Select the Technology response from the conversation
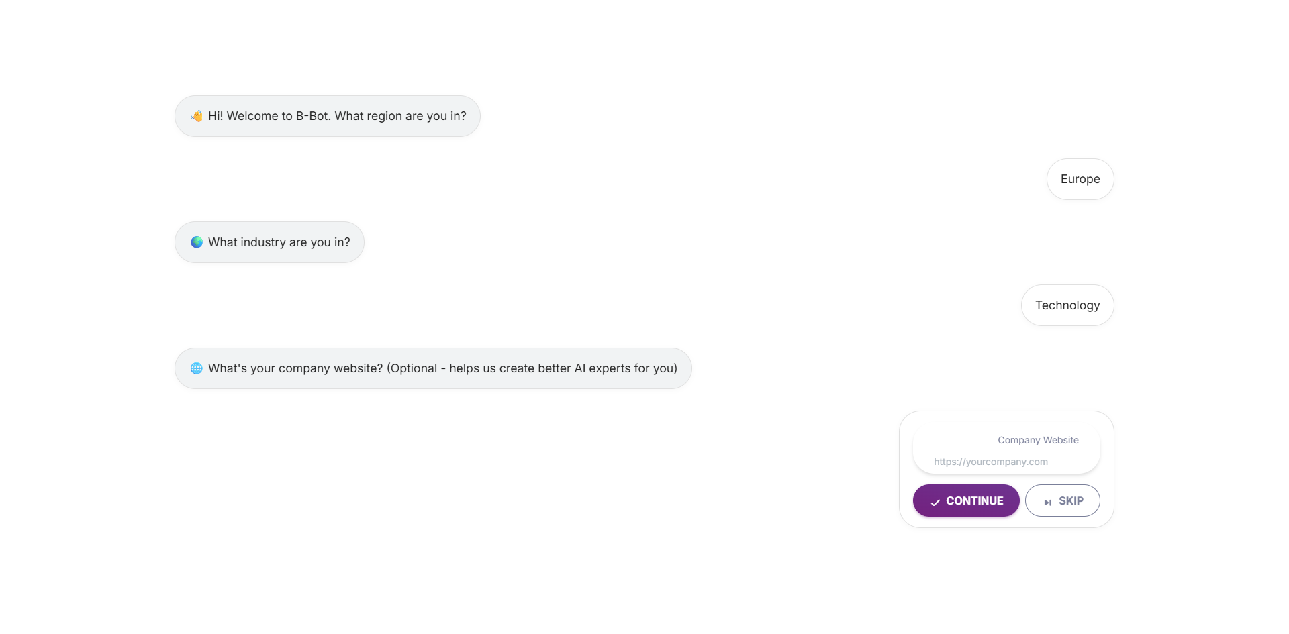This screenshot has height=634, width=1289. pyautogui.click(x=1067, y=305)
